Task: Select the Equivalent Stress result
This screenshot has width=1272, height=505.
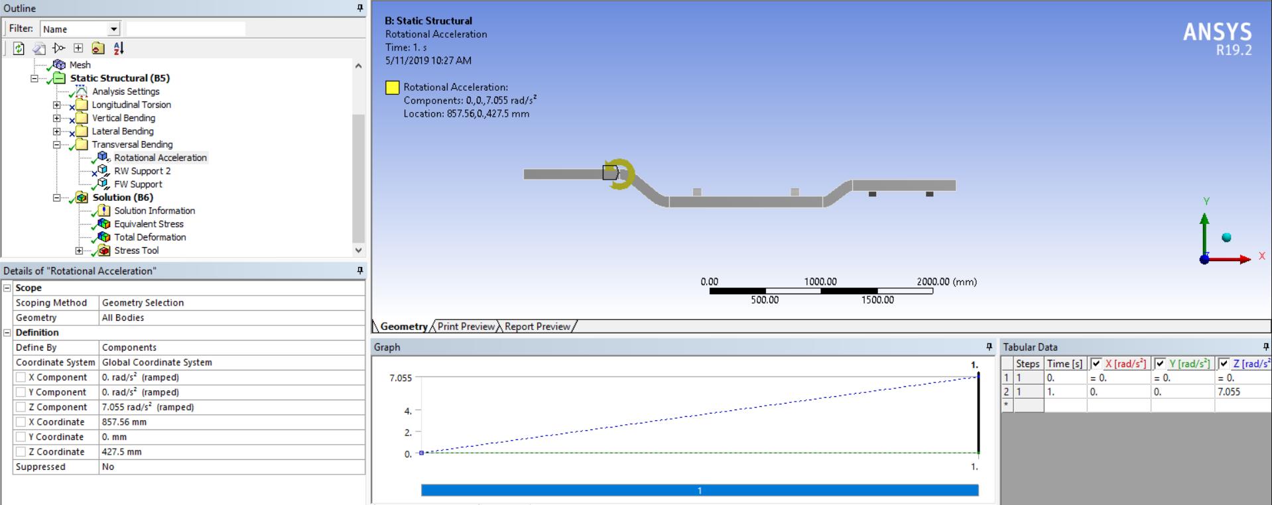Action: tap(149, 224)
